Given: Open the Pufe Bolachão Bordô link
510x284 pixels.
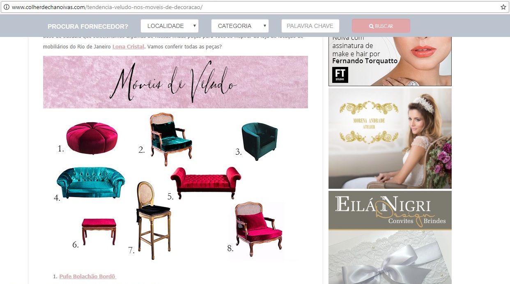Looking at the screenshot, I should 88,276.
